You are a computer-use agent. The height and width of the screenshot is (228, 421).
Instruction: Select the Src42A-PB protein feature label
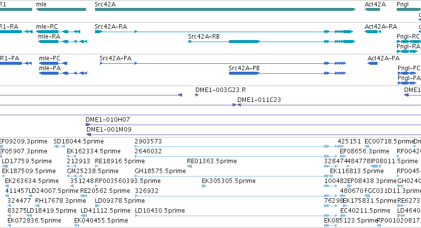(x=244, y=68)
